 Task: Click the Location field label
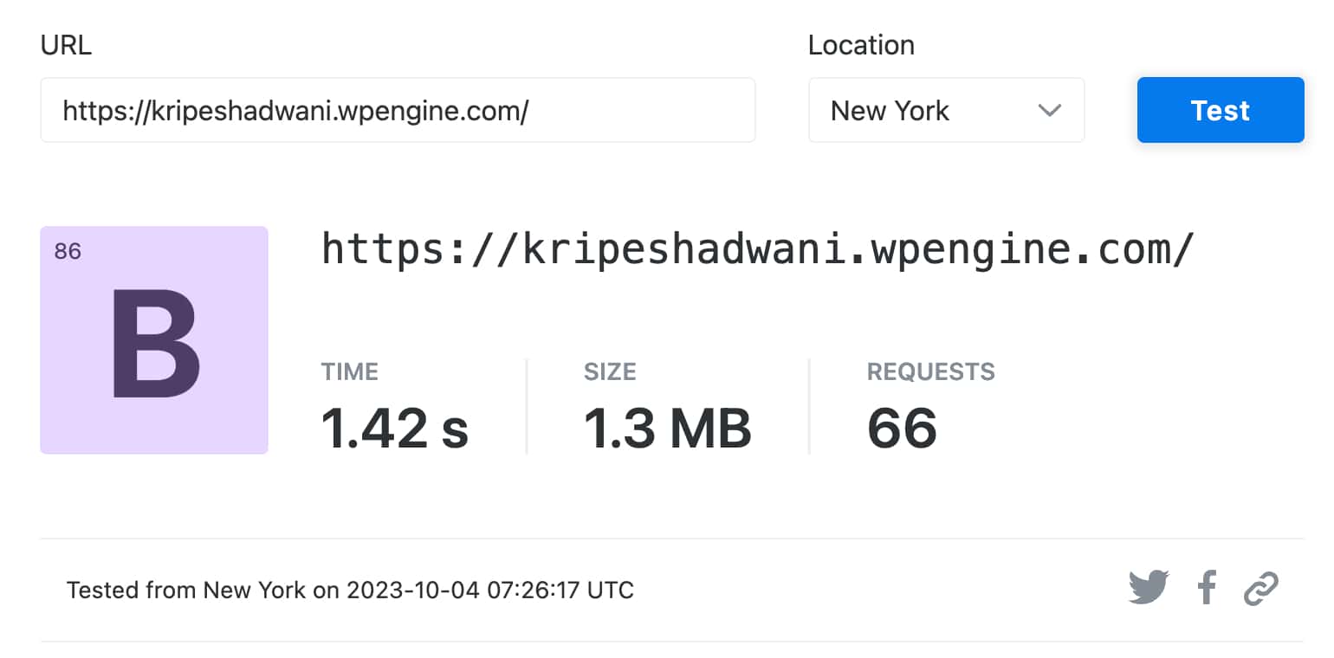coord(861,45)
